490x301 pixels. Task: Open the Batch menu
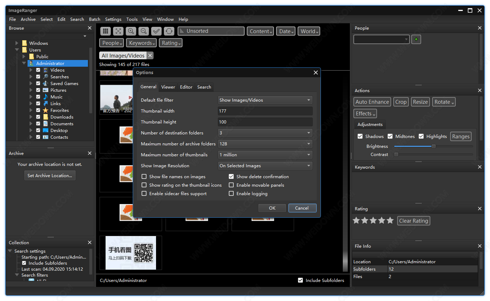(x=95, y=19)
